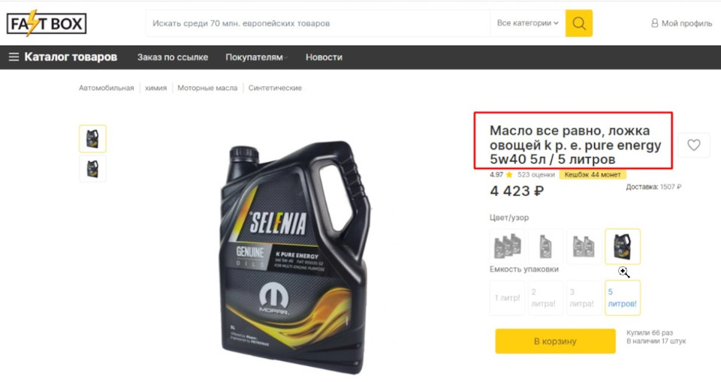
Task: Open the Новости menu item
Action: tap(324, 58)
